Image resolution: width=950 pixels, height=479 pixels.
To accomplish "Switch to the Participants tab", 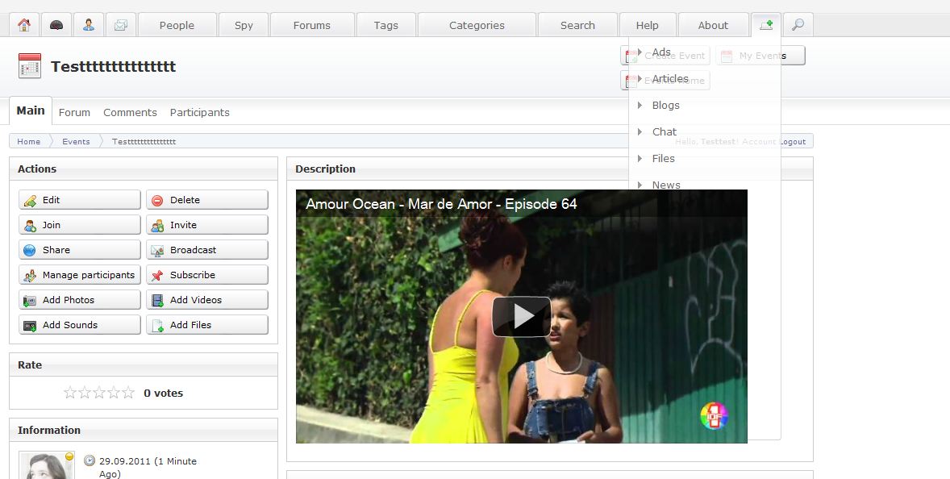I will [199, 113].
